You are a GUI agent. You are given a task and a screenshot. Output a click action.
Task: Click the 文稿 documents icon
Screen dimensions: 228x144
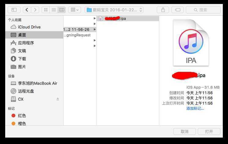point(13,51)
